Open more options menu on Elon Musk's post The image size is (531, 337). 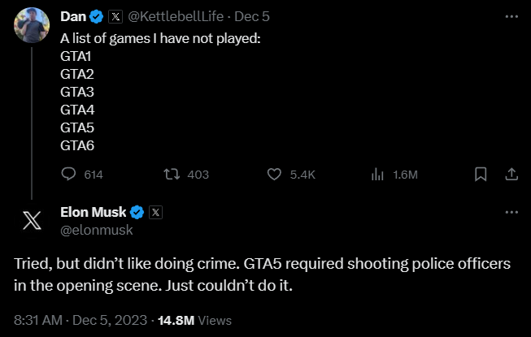point(511,213)
